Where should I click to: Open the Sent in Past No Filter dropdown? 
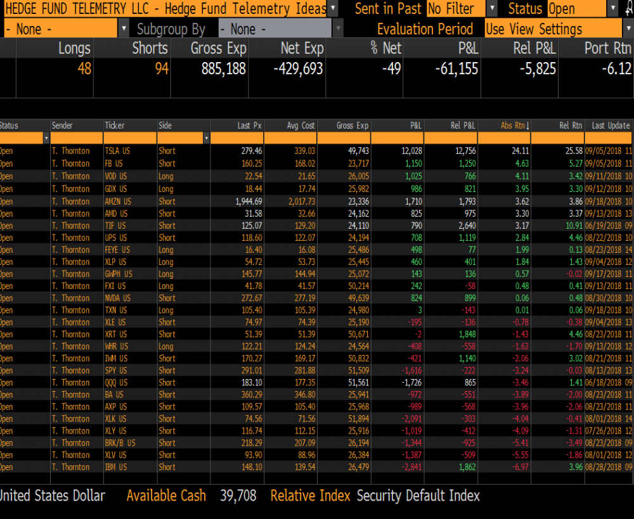pos(491,8)
